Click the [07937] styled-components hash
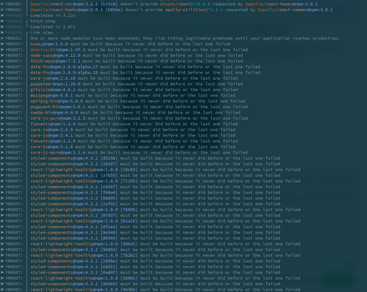The width and height of the screenshot is (367, 292). click(x=109, y=215)
